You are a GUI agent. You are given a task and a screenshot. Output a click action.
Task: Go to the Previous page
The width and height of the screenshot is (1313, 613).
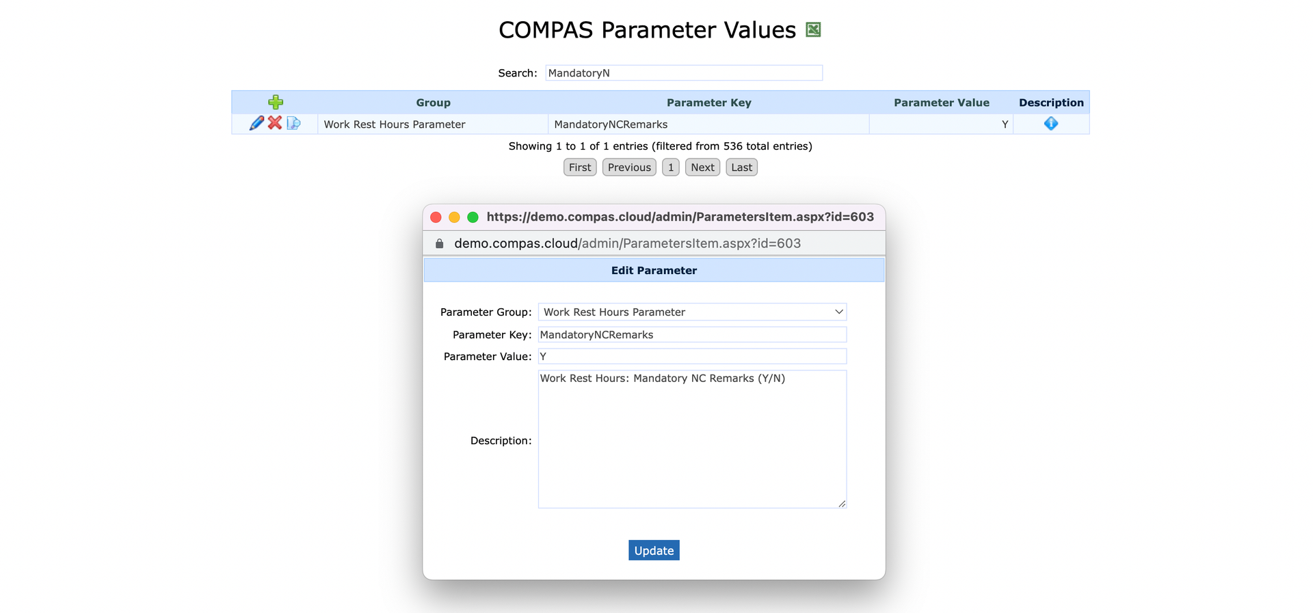click(629, 167)
